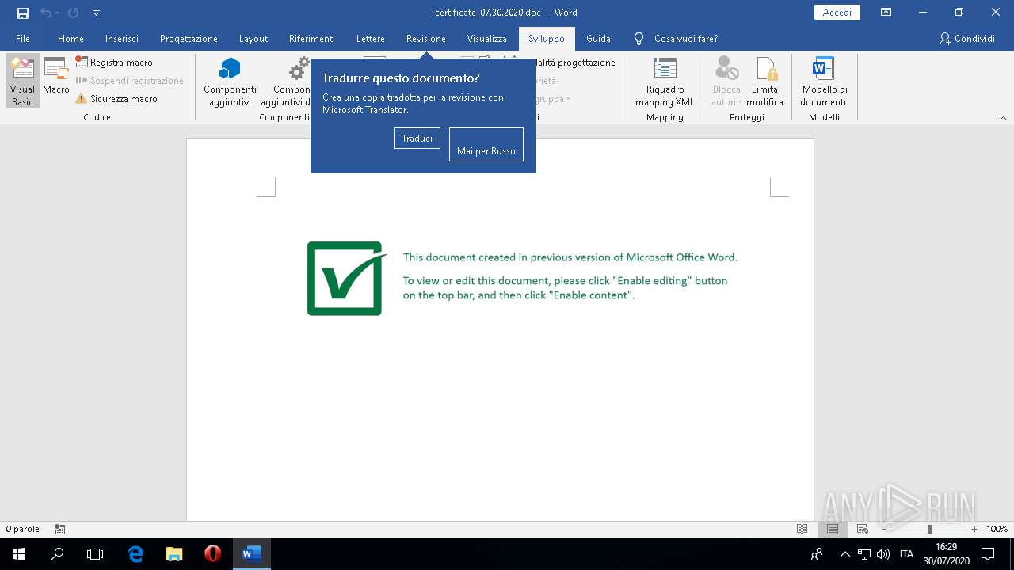Open the taskbar clock showing 16:29
This screenshot has height=570, width=1014.
pyautogui.click(x=946, y=554)
